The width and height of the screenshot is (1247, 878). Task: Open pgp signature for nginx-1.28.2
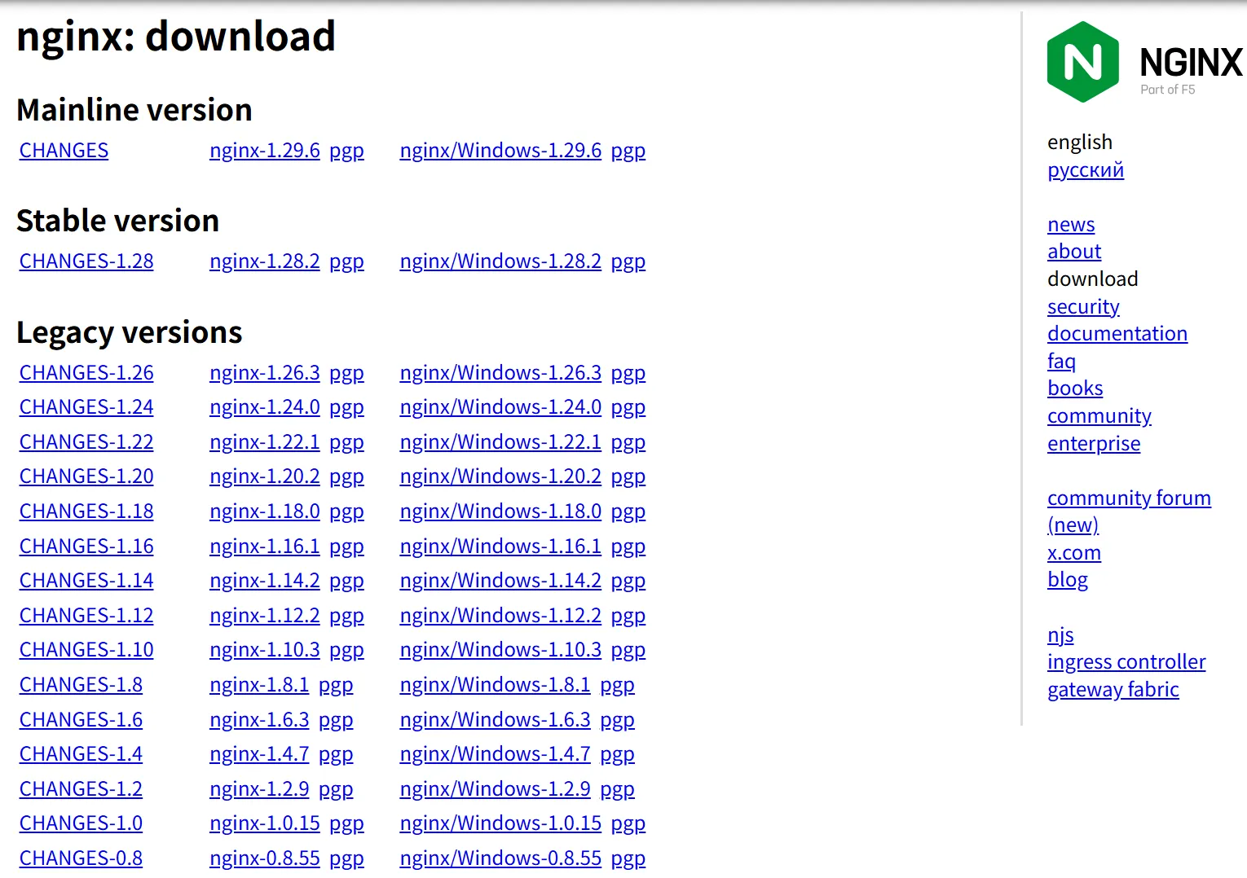pos(346,261)
